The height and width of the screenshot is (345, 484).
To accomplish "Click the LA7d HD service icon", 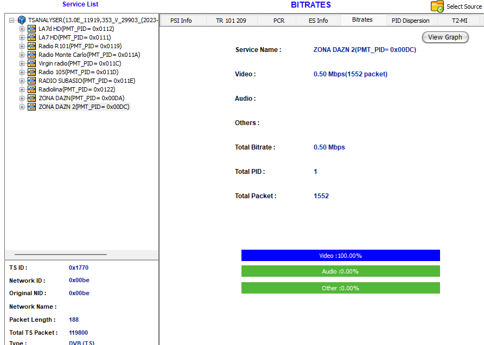I will click(31, 29).
